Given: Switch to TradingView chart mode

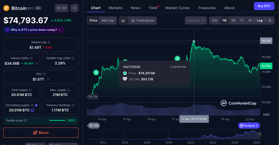Looking at the screenshot, I should 143,20.
